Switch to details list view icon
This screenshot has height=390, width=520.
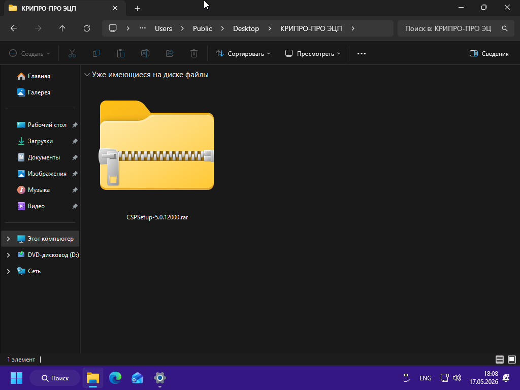pos(500,360)
